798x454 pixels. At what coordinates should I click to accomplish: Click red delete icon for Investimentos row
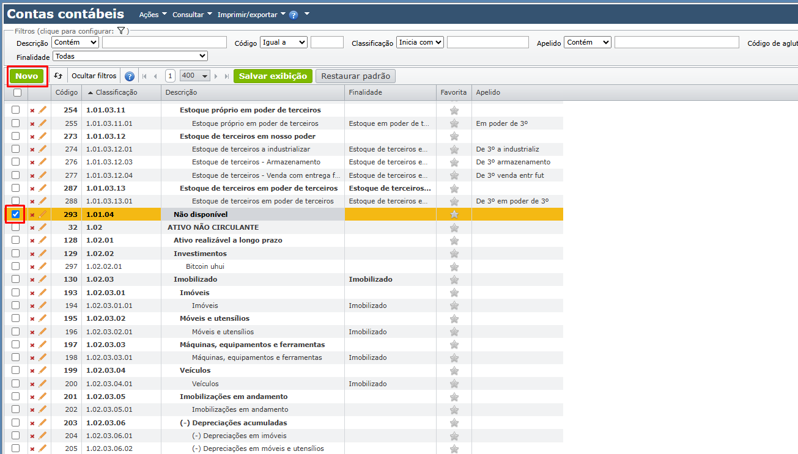pos(32,254)
